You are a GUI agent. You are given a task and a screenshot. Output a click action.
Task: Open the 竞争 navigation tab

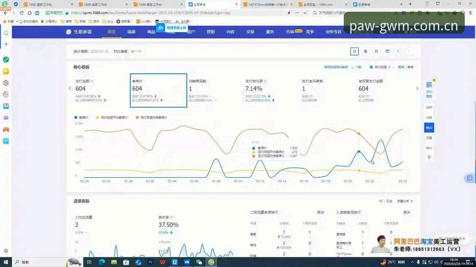[x=309, y=32]
